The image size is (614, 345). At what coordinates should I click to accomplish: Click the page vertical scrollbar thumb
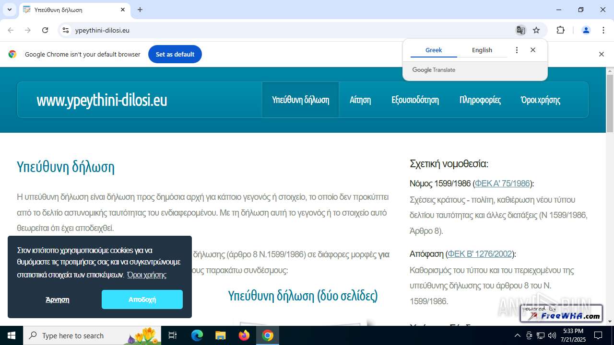pyautogui.click(x=610, y=103)
